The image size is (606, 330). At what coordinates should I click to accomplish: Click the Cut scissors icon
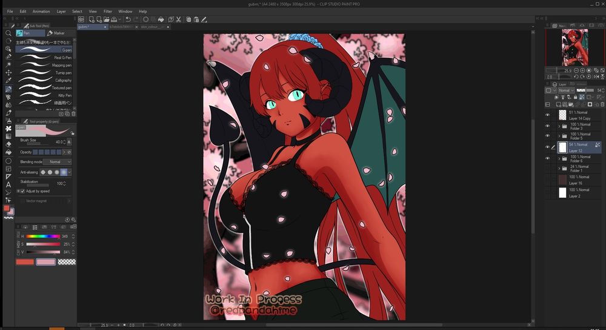pyautogui.click(x=179, y=19)
